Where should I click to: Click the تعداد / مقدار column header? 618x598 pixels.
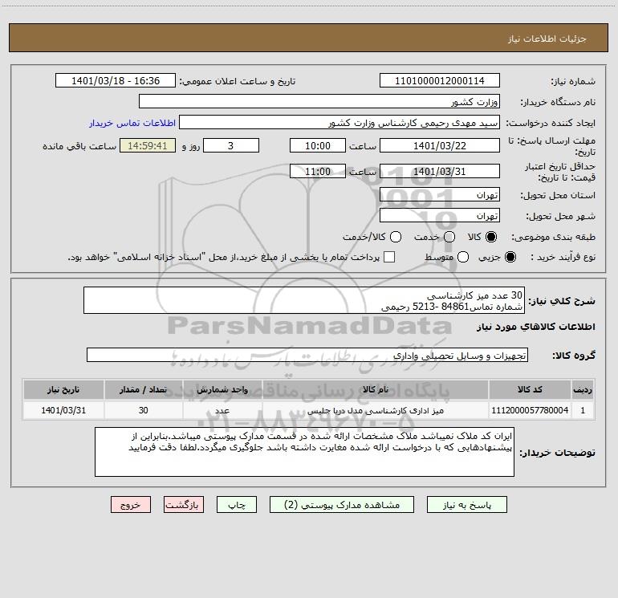click(143, 389)
